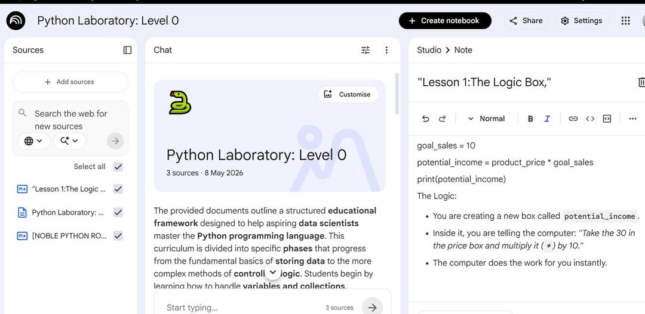Click the print(potential_income) line
Viewport: 645px width, 314px height.
pyautogui.click(x=462, y=179)
